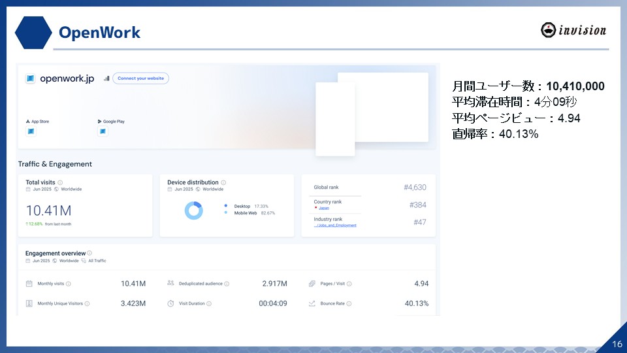627x353 pixels.
Task: Click the Device distribution info icon
Action: [x=223, y=182]
